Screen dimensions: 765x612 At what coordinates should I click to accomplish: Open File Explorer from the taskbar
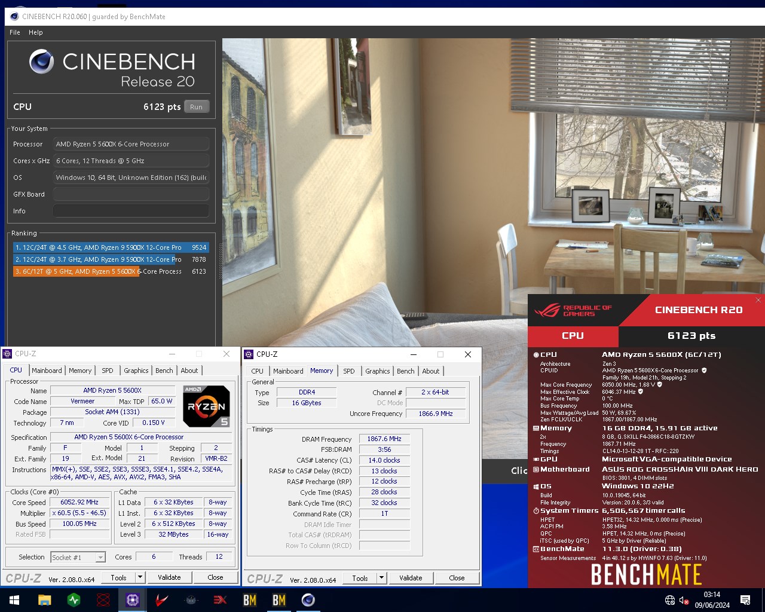44,600
